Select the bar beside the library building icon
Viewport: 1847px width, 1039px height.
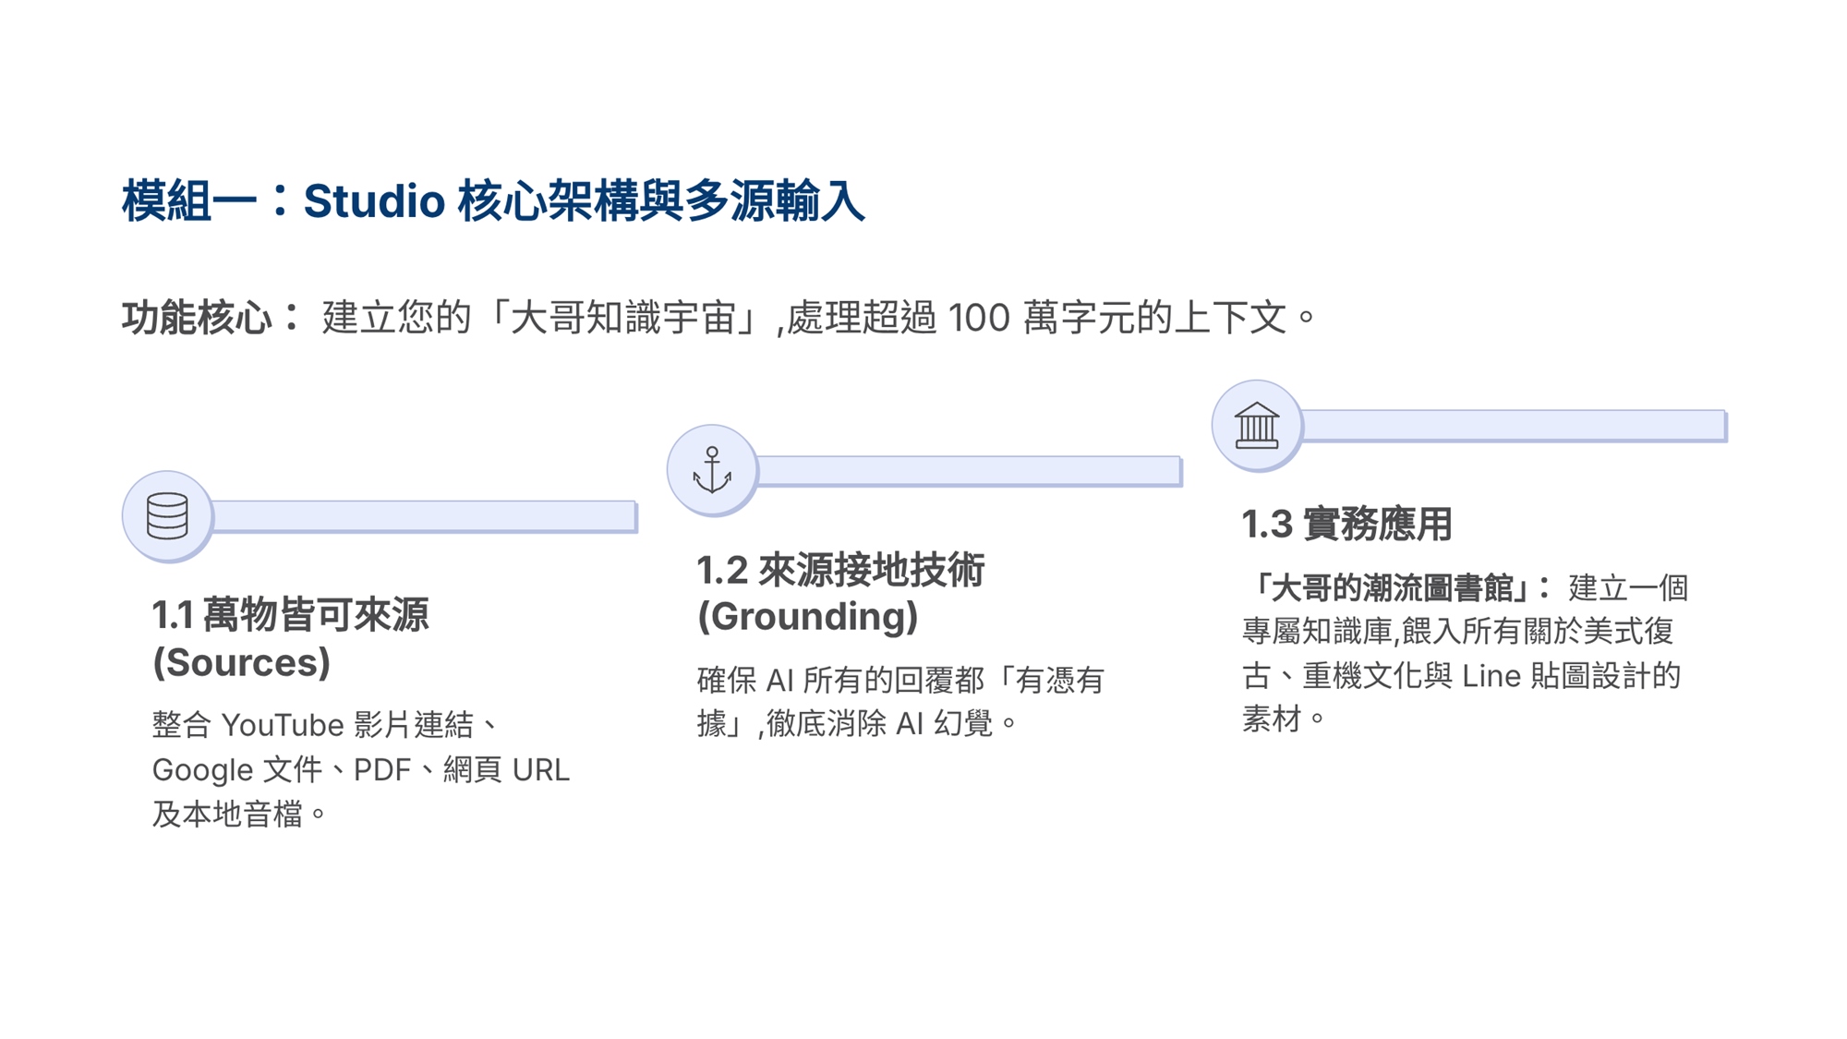[x=1514, y=426]
